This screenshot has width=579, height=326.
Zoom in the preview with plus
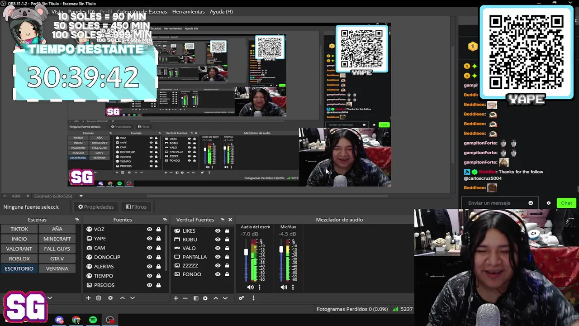tap(28, 196)
